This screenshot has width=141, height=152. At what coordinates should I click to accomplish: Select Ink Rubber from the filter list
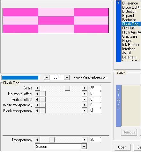(x=131, y=45)
